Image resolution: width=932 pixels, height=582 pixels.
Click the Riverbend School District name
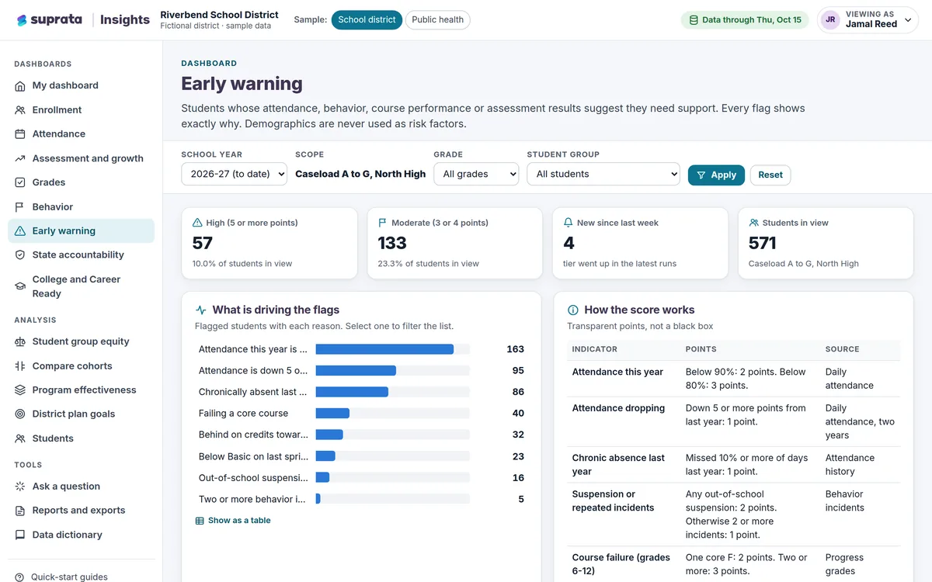click(219, 15)
